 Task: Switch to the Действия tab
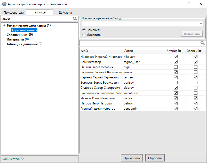click(65, 13)
